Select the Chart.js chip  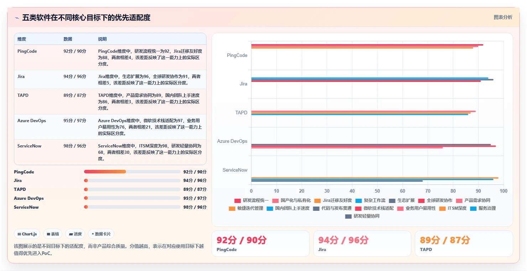coord(27,234)
